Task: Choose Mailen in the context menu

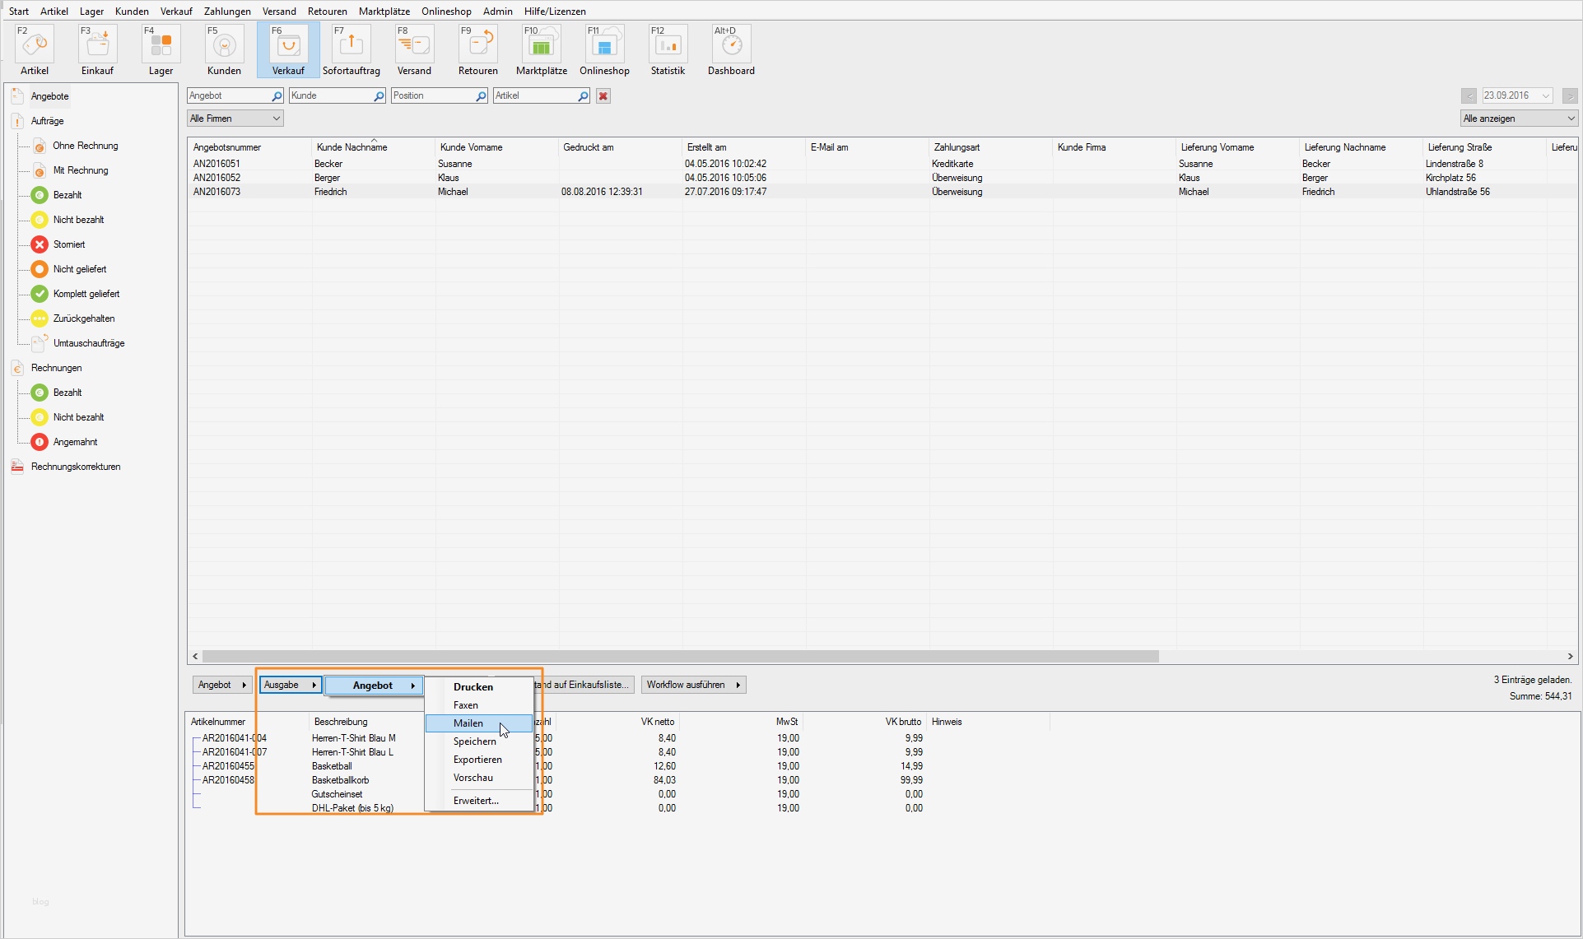Action: [468, 723]
